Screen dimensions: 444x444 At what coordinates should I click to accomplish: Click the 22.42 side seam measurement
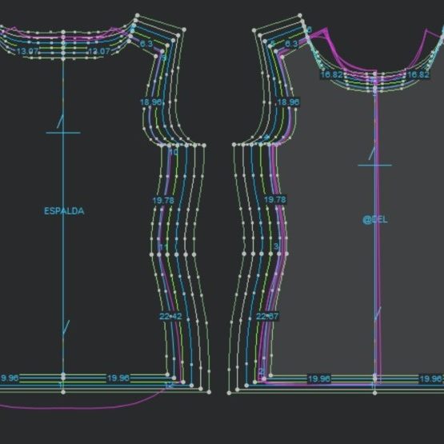pyautogui.click(x=170, y=316)
